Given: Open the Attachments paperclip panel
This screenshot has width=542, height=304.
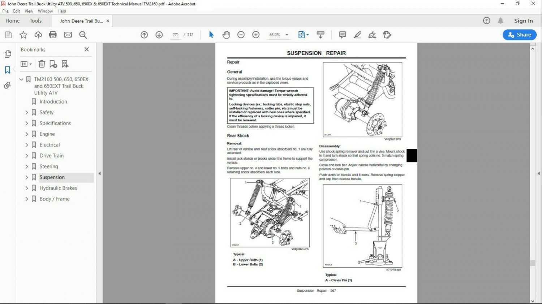Looking at the screenshot, I should point(8,85).
